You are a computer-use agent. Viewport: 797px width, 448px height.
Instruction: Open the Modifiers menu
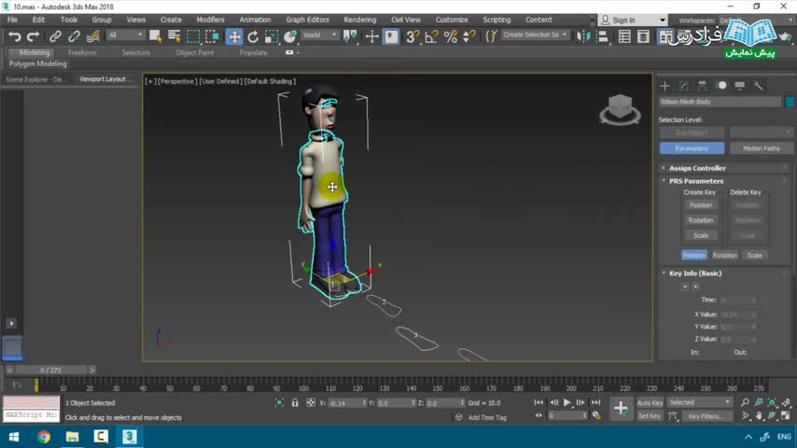tap(210, 20)
